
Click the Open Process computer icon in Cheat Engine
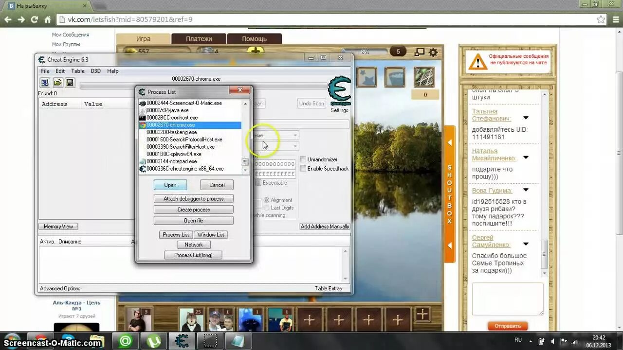(x=45, y=83)
